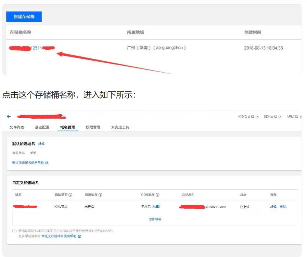
Task: Select the 权限管理 tab
Action: [93, 127]
